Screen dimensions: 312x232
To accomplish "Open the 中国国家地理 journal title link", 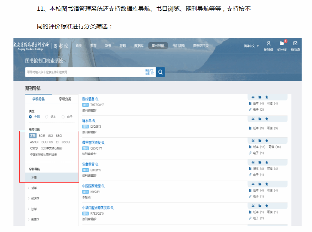I will 91,186.
